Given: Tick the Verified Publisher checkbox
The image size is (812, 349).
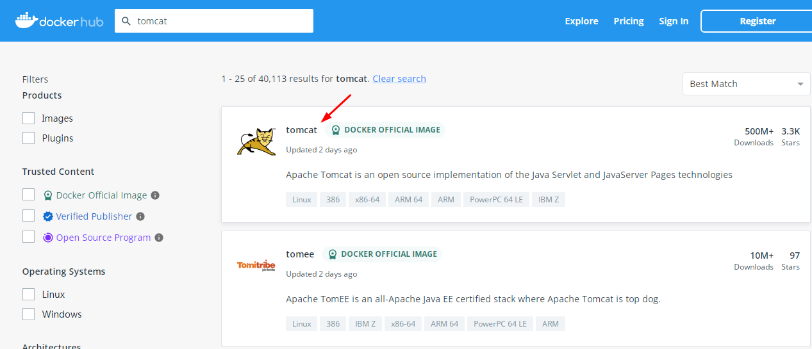Looking at the screenshot, I should pos(28,216).
